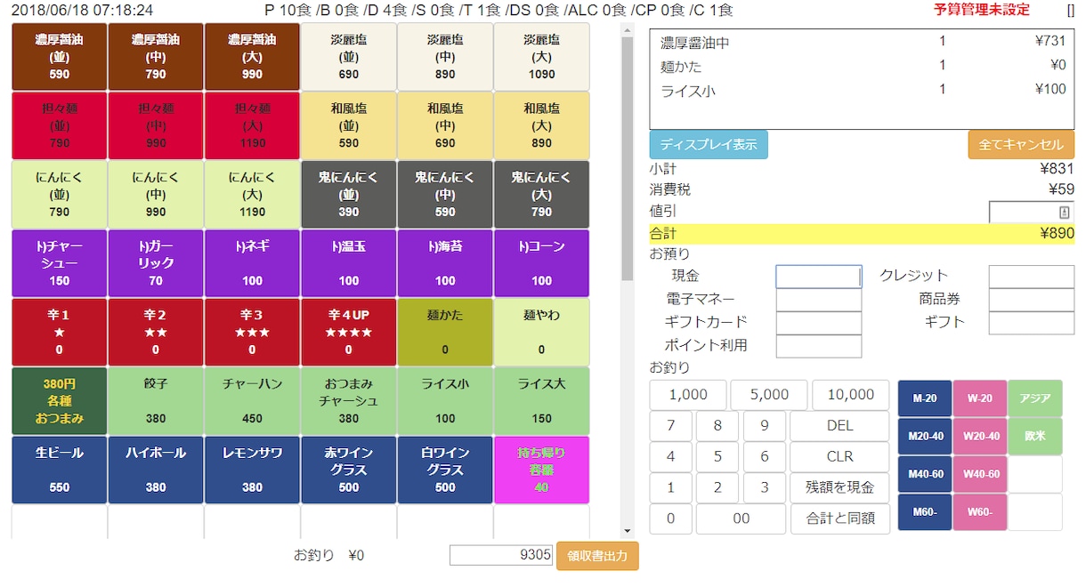Choose 辛4UP spice tile

pyautogui.click(x=349, y=332)
